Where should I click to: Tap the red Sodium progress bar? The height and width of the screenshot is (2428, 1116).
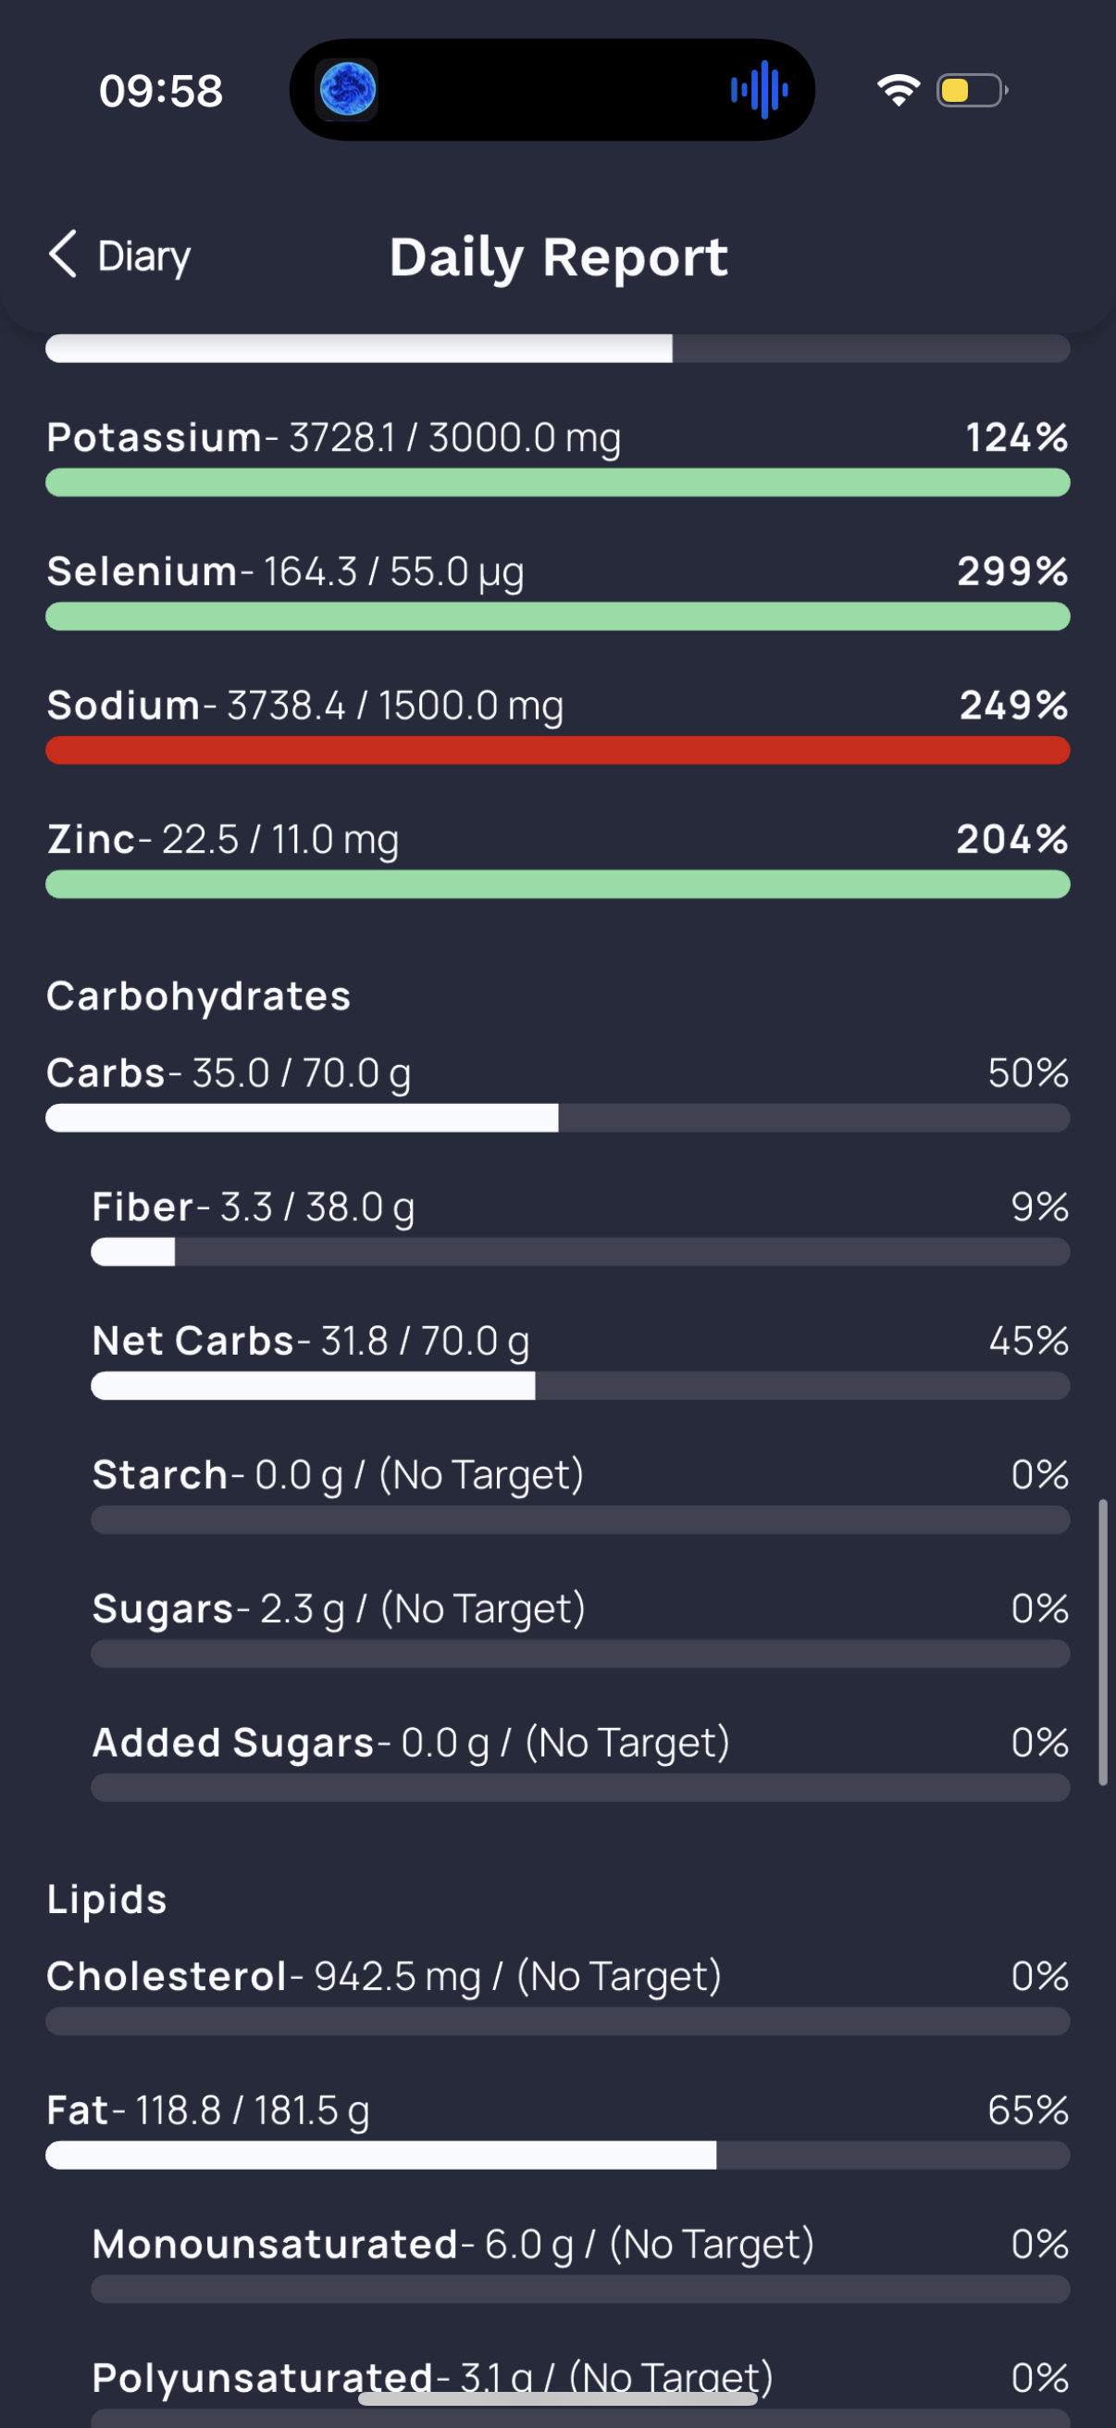557,751
